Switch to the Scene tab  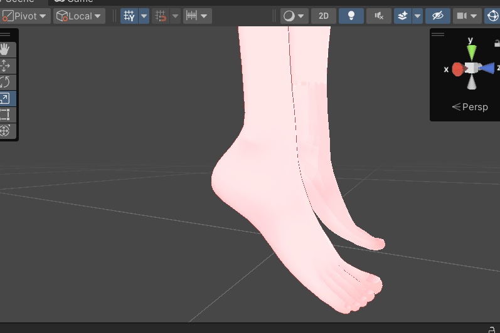(19, 1)
